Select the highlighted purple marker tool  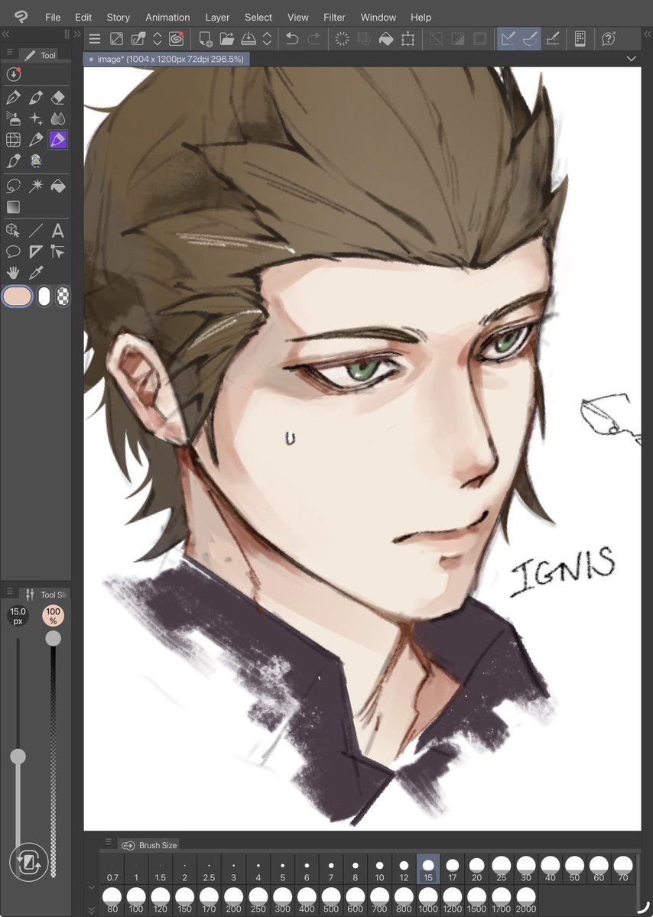tap(58, 140)
